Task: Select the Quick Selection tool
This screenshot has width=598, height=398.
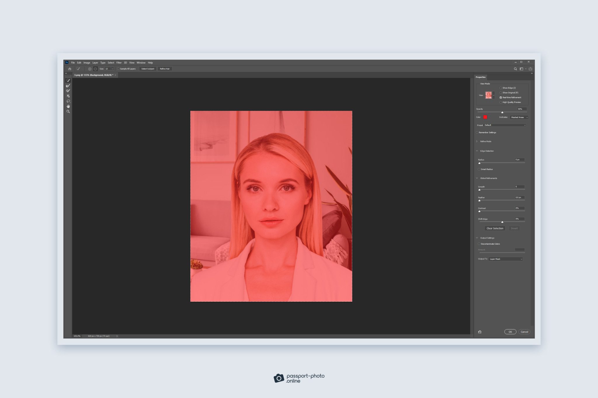Action: [68, 80]
